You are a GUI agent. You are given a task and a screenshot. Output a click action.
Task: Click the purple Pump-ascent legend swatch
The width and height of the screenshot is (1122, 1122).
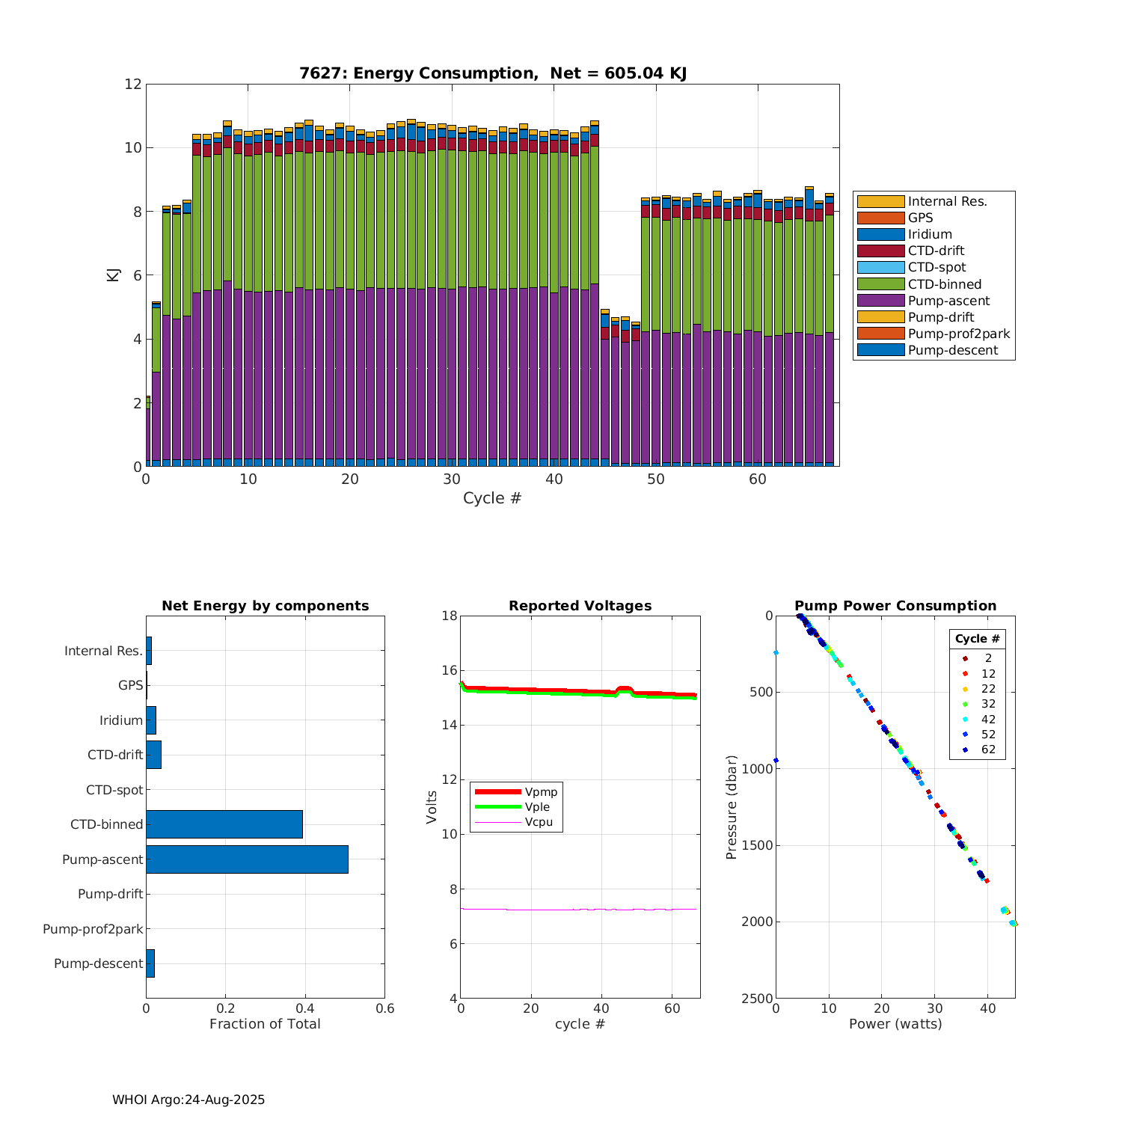pyautogui.click(x=880, y=301)
